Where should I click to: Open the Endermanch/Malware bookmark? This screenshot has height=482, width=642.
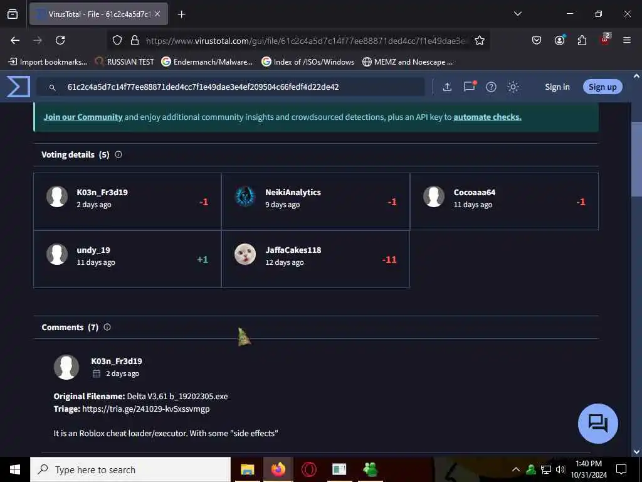[x=207, y=62]
